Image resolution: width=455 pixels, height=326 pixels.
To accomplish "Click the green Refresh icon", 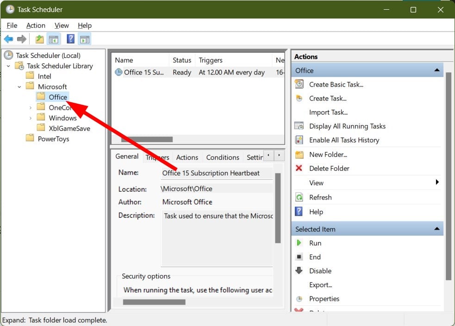I will (x=299, y=197).
